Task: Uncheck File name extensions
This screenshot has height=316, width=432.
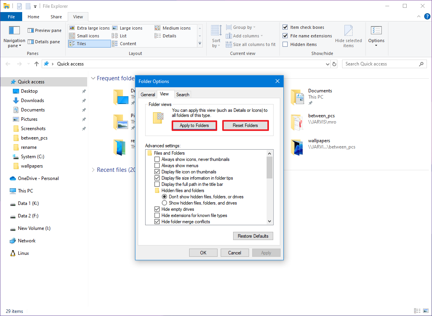Action: pyautogui.click(x=286, y=35)
